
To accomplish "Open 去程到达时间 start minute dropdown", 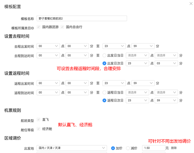I will 77,55.
